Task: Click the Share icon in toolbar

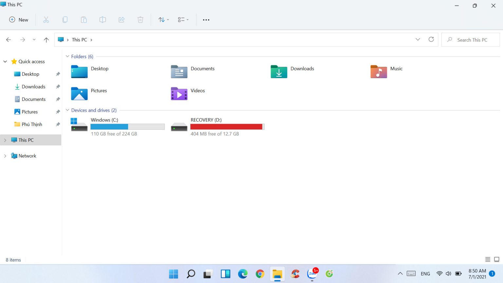Action: pos(121,20)
